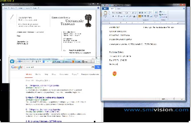
Task: Open the photo viewer help icon
Action: click(98, 8)
